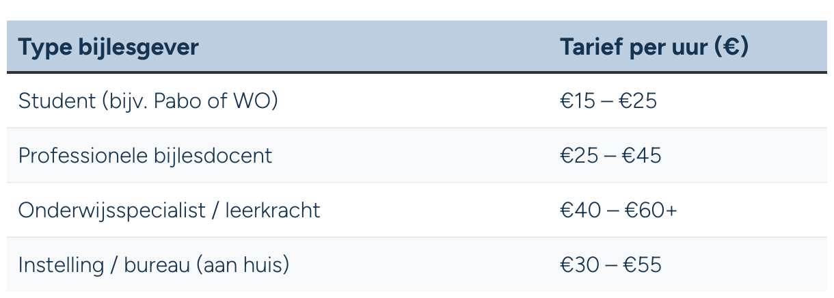Click the "Tarief per uur (€)" header
The height and width of the screenshot is (298, 834).
654,47
